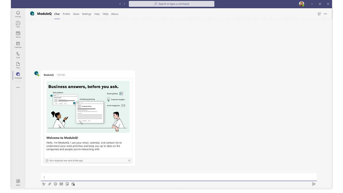Navigate forward using the right arrow

124,4
